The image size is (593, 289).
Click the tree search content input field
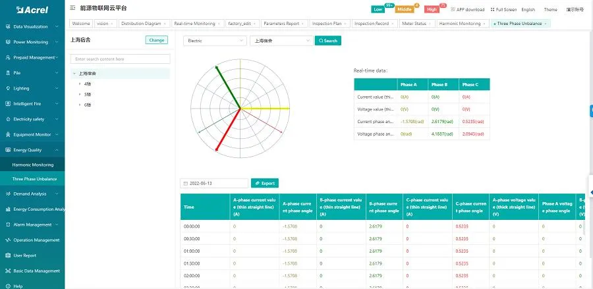point(120,59)
